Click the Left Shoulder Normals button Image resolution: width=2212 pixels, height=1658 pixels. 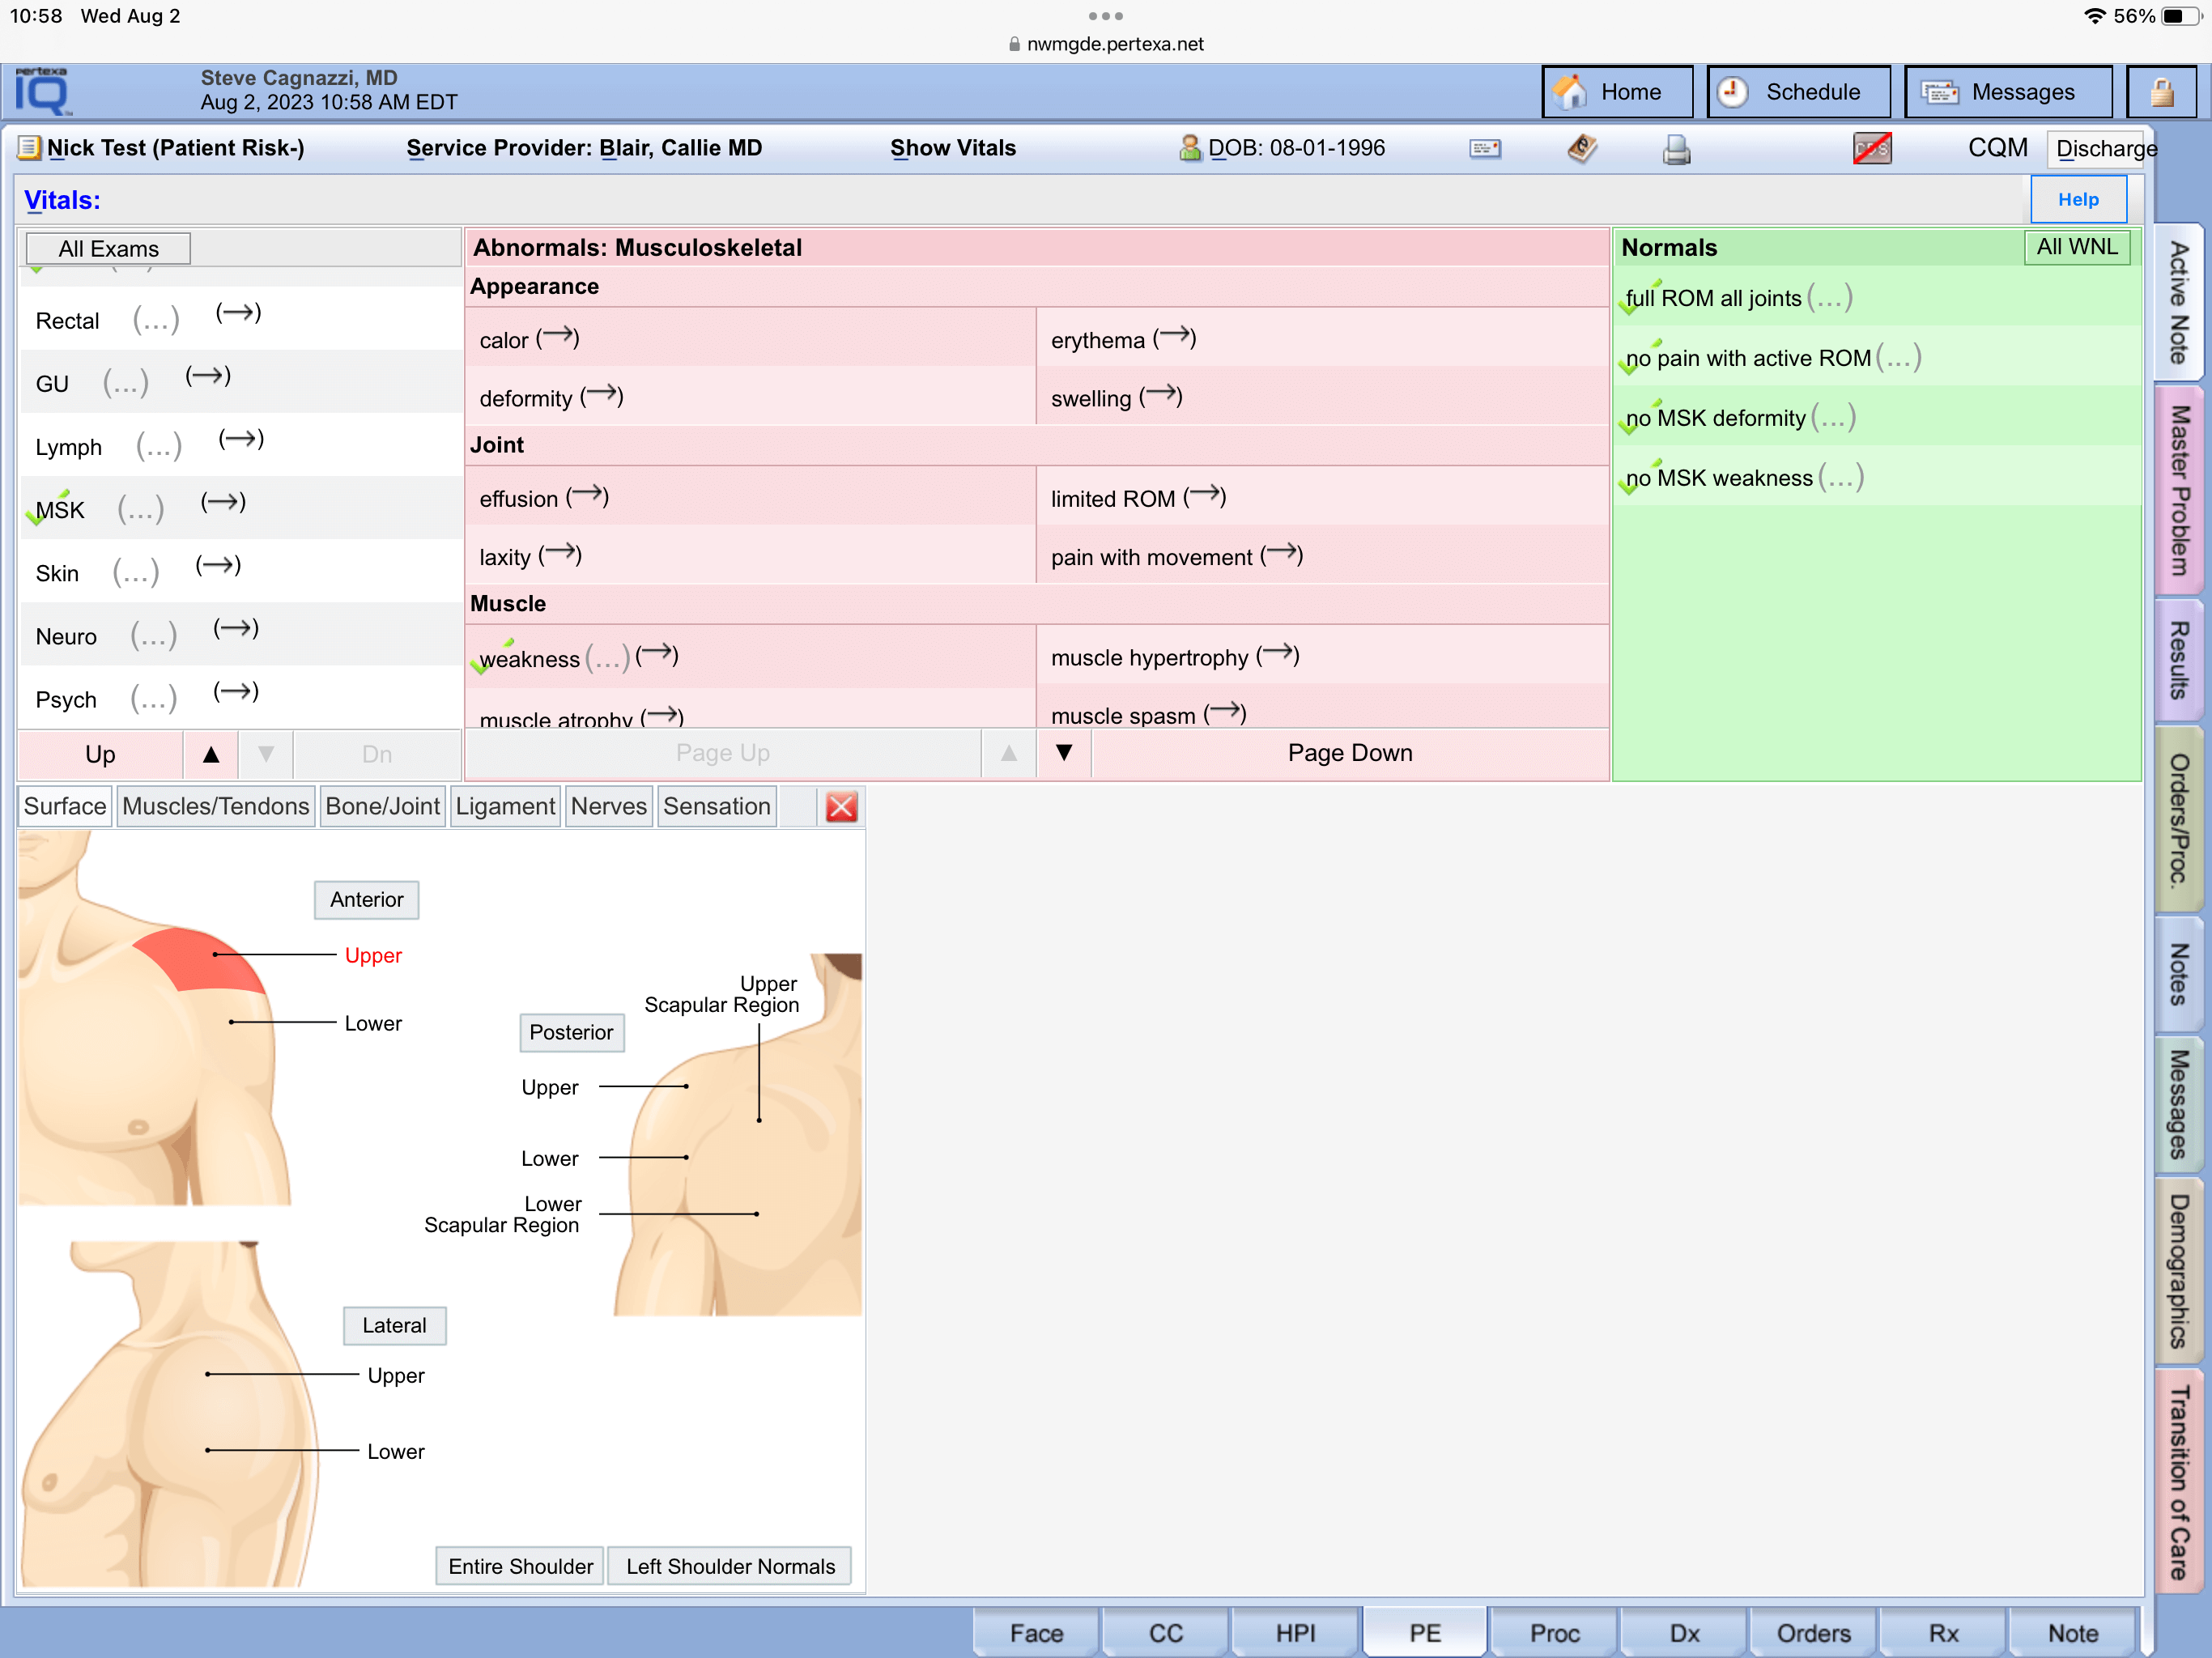[x=729, y=1566]
